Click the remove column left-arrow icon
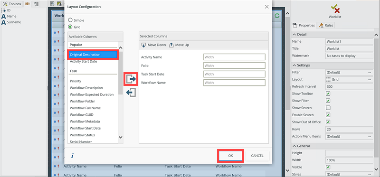 tap(131, 93)
